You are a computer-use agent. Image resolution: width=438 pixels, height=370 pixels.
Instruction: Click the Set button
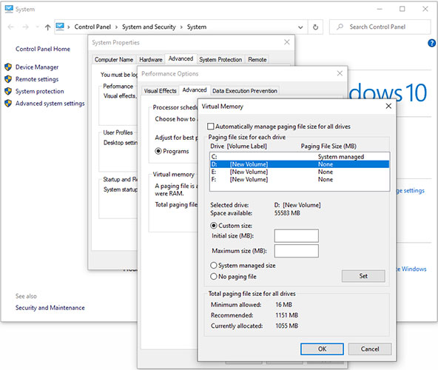click(363, 276)
